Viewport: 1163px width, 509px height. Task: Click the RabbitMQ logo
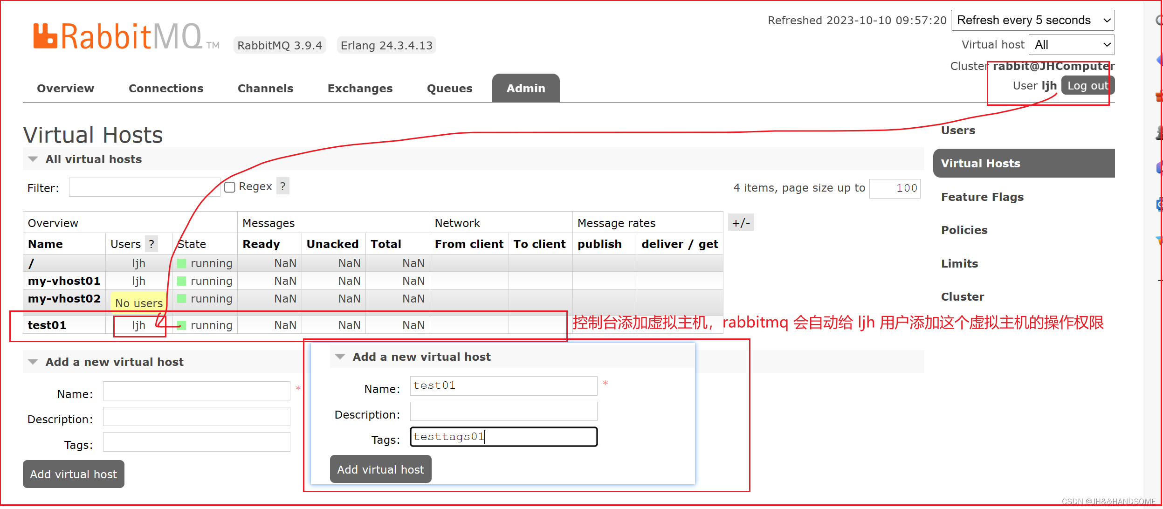(x=126, y=36)
